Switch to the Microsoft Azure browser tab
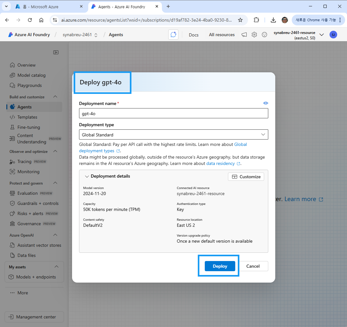This screenshot has height=327, width=347. (x=49, y=7)
